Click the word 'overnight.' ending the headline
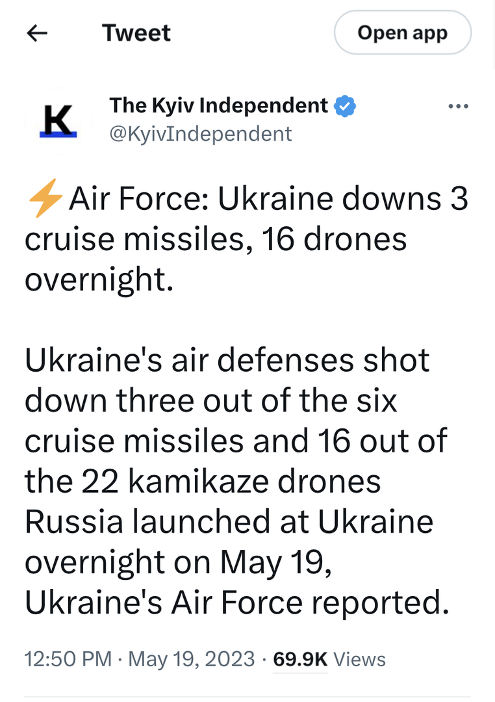Image resolution: width=495 pixels, height=702 pixels. [99, 280]
